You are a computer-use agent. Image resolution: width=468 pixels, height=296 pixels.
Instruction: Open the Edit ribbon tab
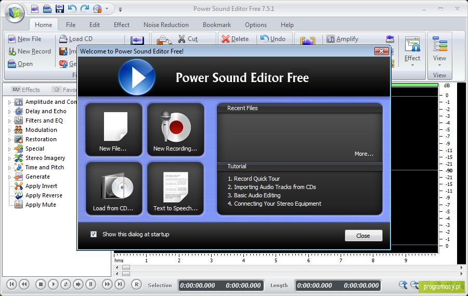tap(95, 25)
